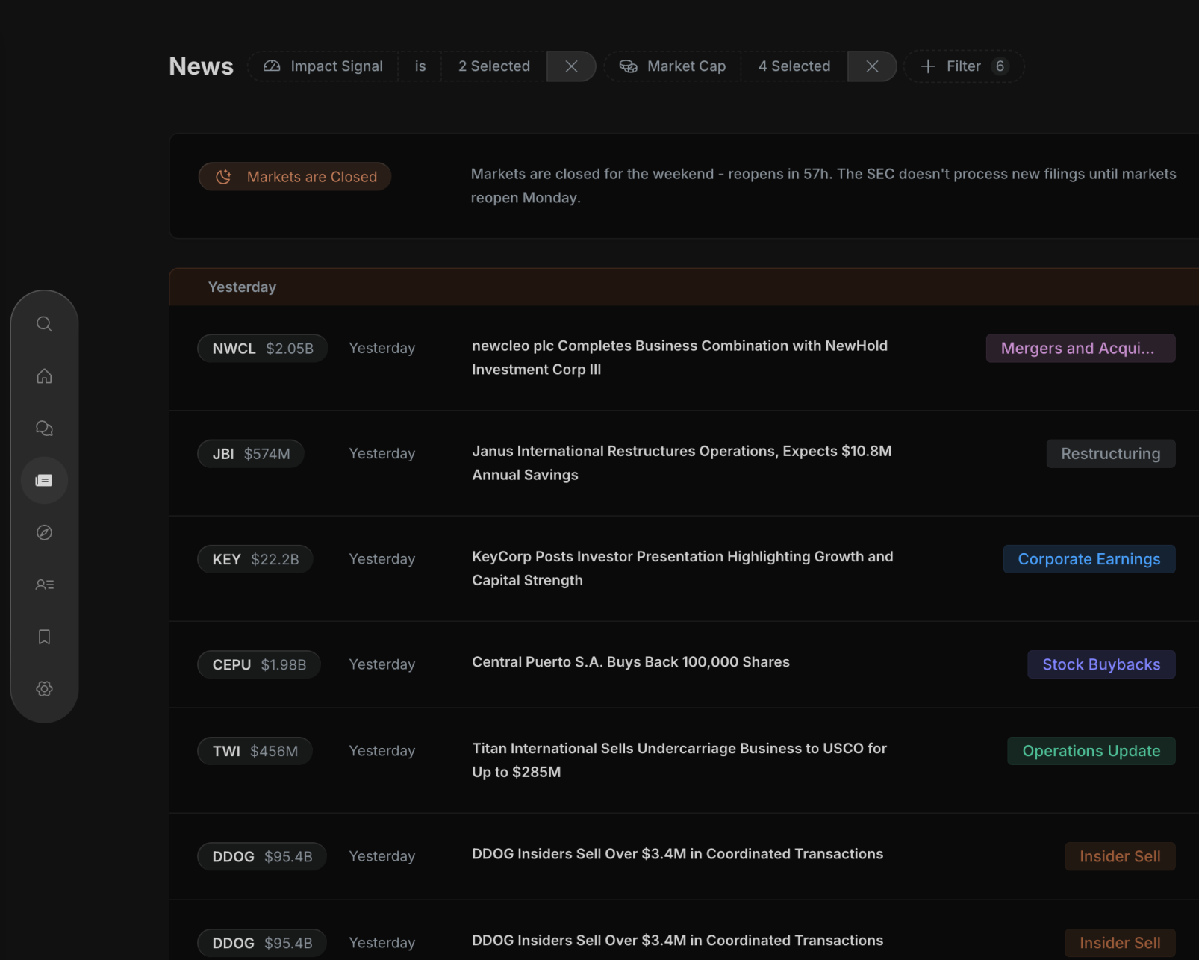Remove the Market Cap filter

click(x=872, y=66)
